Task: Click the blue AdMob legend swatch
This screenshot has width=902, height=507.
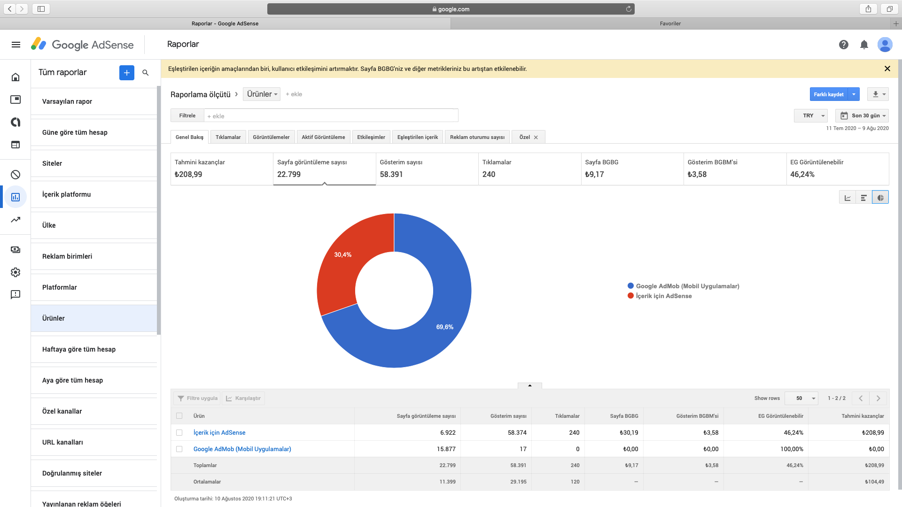Action: [x=630, y=286]
